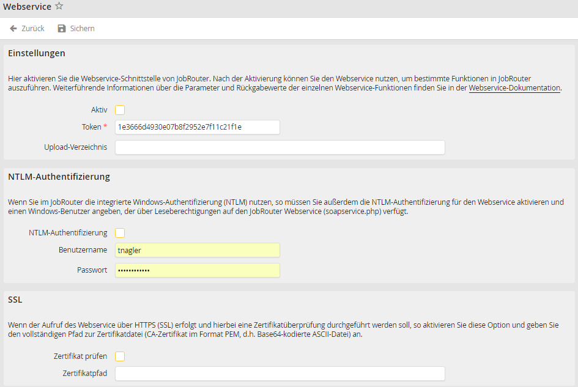Click the red asterisk next to Token

click(x=105, y=127)
